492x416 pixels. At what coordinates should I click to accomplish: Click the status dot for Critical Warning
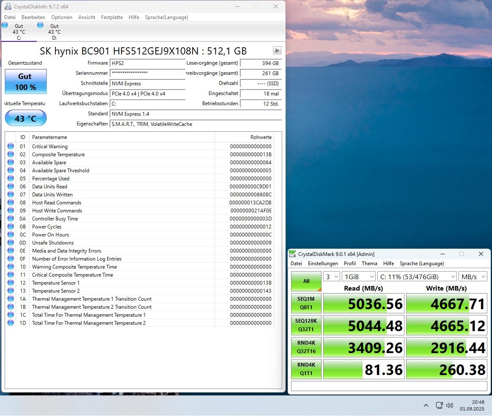(11, 146)
